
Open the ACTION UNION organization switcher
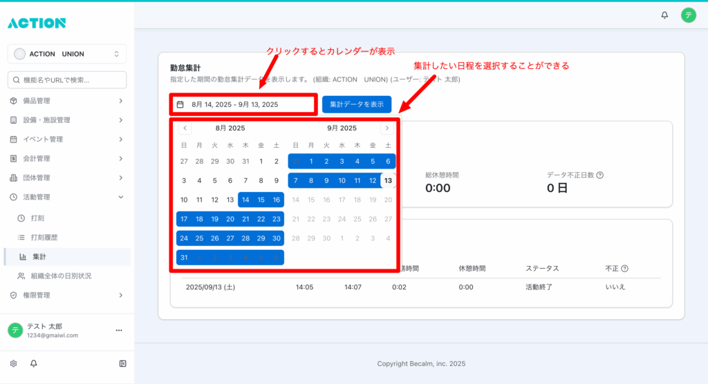coord(67,54)
